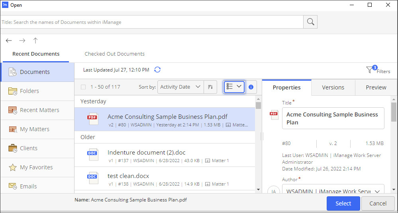398x213 pixels.
Task: Switch to Recent Documents tab
Action: [36, 54]
